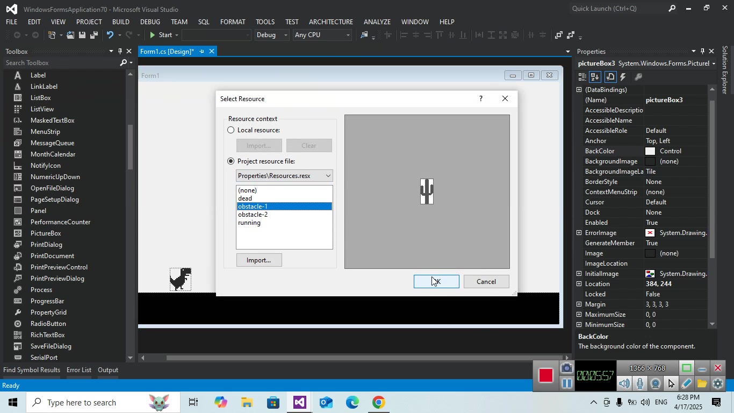The image size is (734, 413).
Task: Pause the screen recording
Action: [566, 383]
